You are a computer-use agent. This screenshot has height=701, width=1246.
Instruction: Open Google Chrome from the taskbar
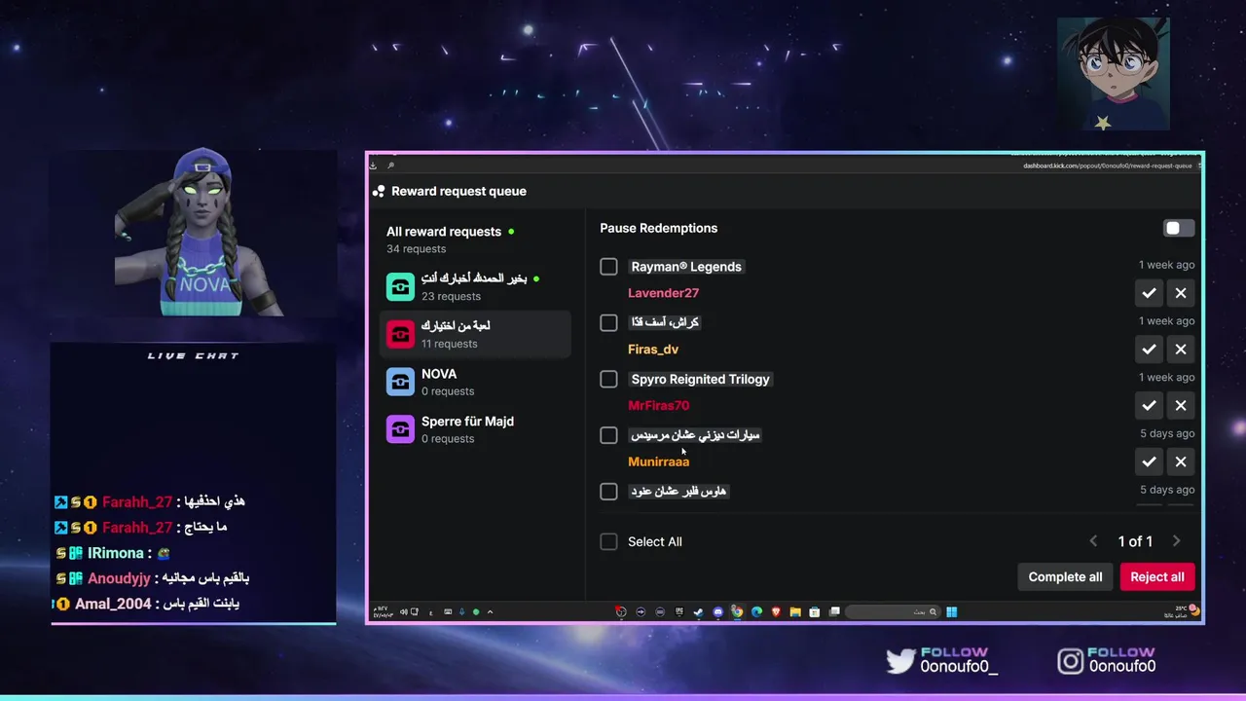point(737,612)
